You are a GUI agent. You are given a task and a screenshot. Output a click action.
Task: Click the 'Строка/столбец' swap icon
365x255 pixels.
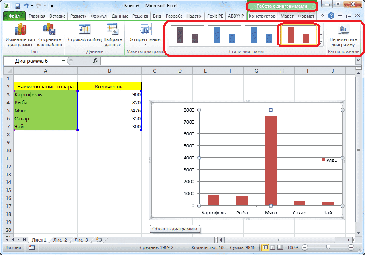(x=85, y=29)
